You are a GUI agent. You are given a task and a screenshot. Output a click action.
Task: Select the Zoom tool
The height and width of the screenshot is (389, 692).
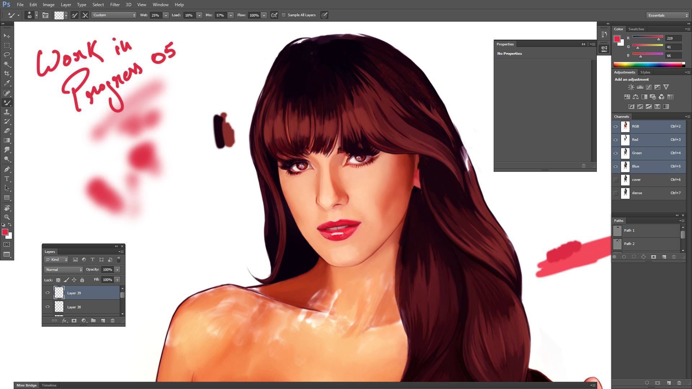pyautogui.click(x=7, y=217)
